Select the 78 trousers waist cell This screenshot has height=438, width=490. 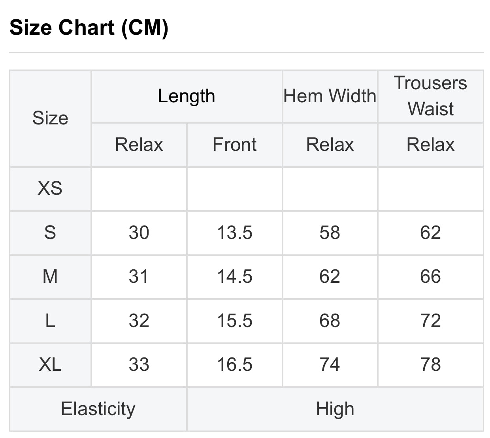tap(430, 365)
